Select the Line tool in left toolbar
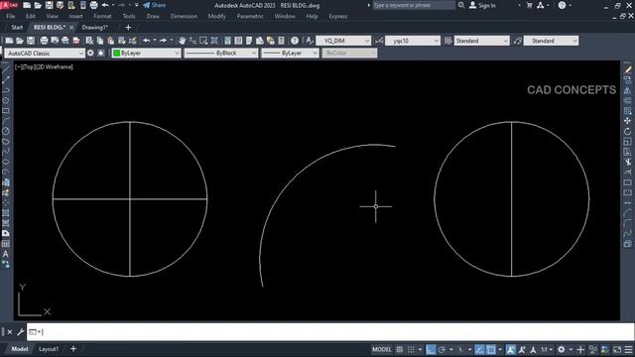Screen dimensions: 635x357 click(5, 69)
